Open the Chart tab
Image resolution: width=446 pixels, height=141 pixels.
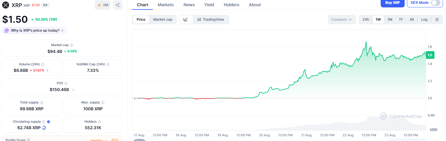coord(143,5)
